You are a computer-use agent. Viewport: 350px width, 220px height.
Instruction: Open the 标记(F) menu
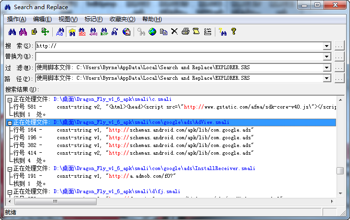click(x=94, y=19)
